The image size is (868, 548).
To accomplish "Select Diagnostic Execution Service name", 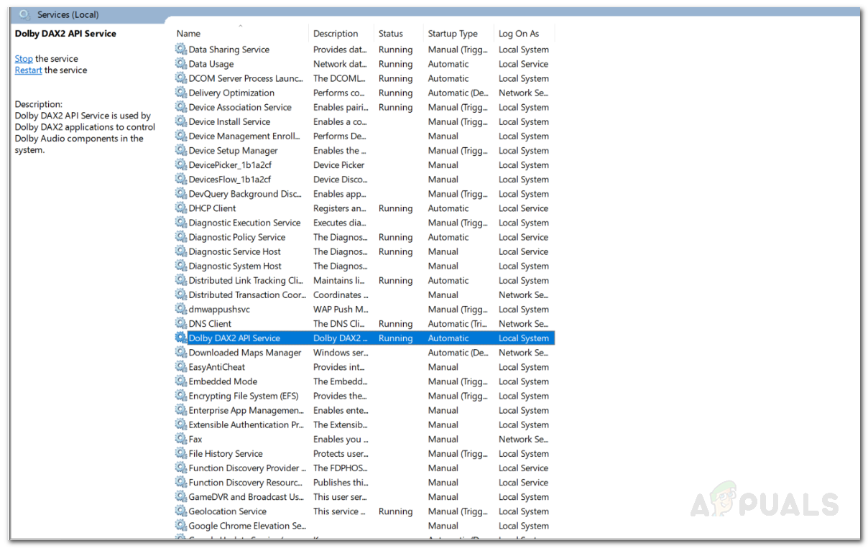I will coord(244,223).
